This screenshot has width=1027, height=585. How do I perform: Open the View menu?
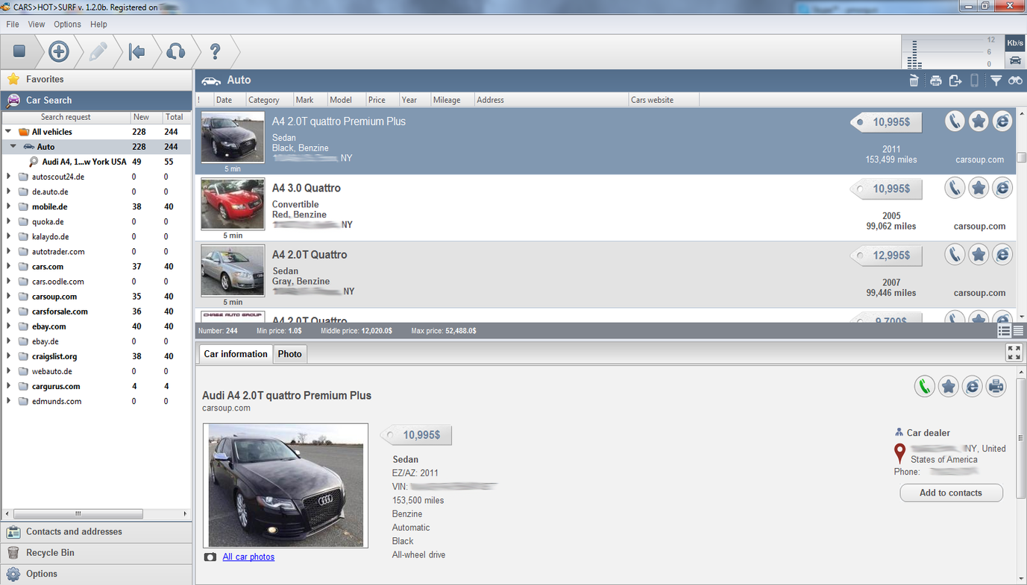(37, 24)
